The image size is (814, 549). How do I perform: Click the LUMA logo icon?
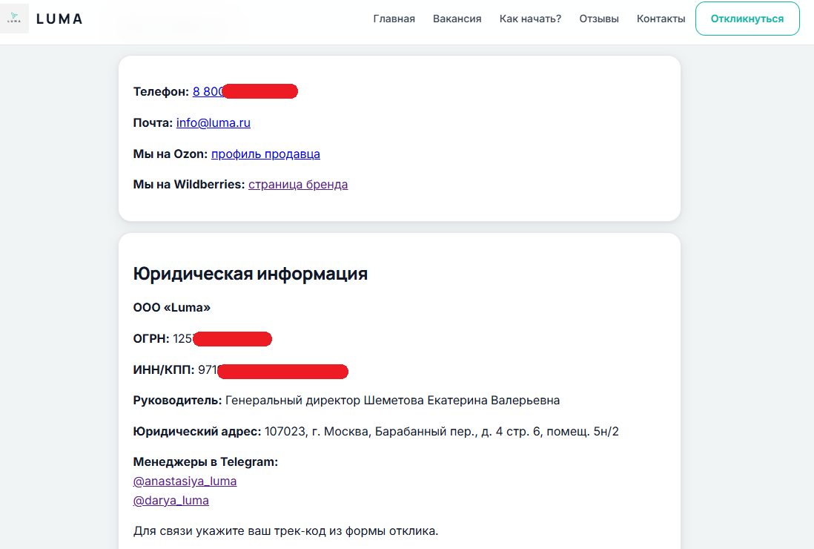click(x=15, y=19)
